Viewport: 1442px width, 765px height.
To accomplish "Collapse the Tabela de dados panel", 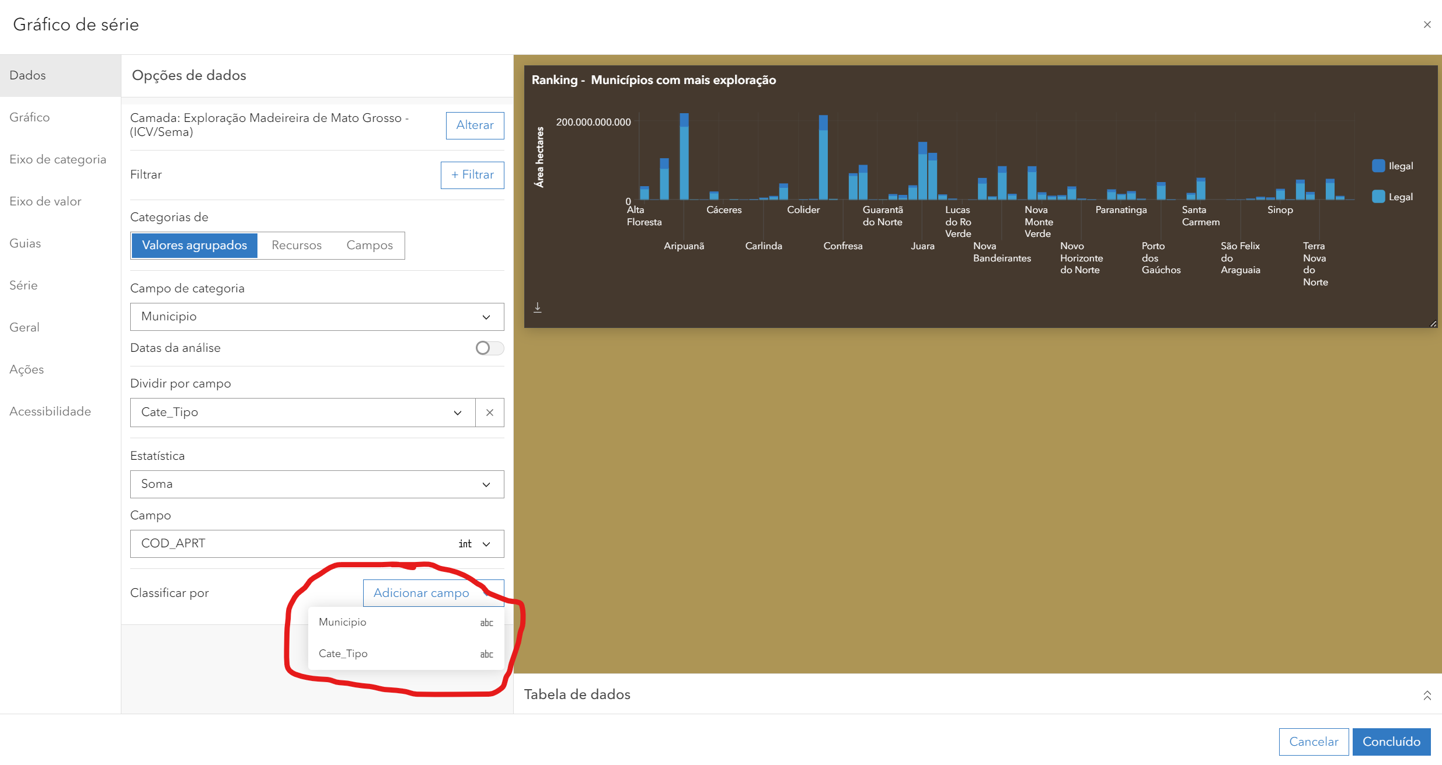I will 1427,696.
